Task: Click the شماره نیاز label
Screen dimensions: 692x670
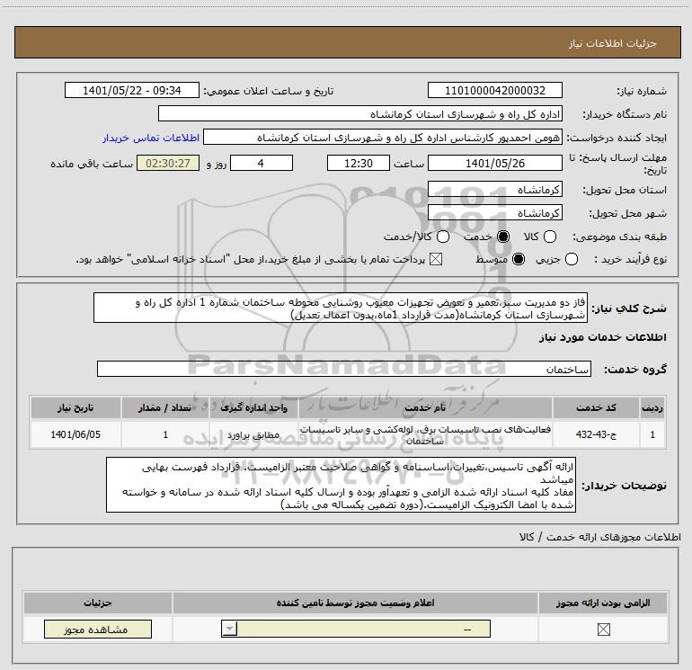Action: pyautogui.click(x=642, y=91)
